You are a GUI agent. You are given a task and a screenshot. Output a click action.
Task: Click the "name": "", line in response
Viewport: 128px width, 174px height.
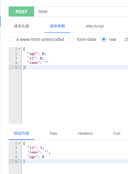click(x=39, y=152)
